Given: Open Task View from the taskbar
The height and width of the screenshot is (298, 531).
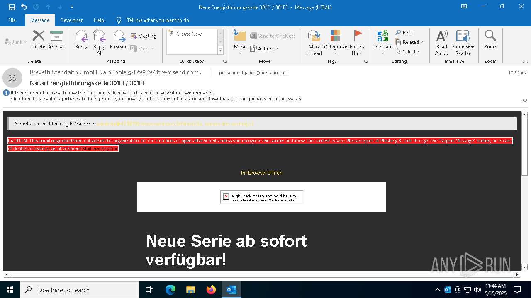Looking at the screenshot, I should pyautogui.click(x=149, y=290).
